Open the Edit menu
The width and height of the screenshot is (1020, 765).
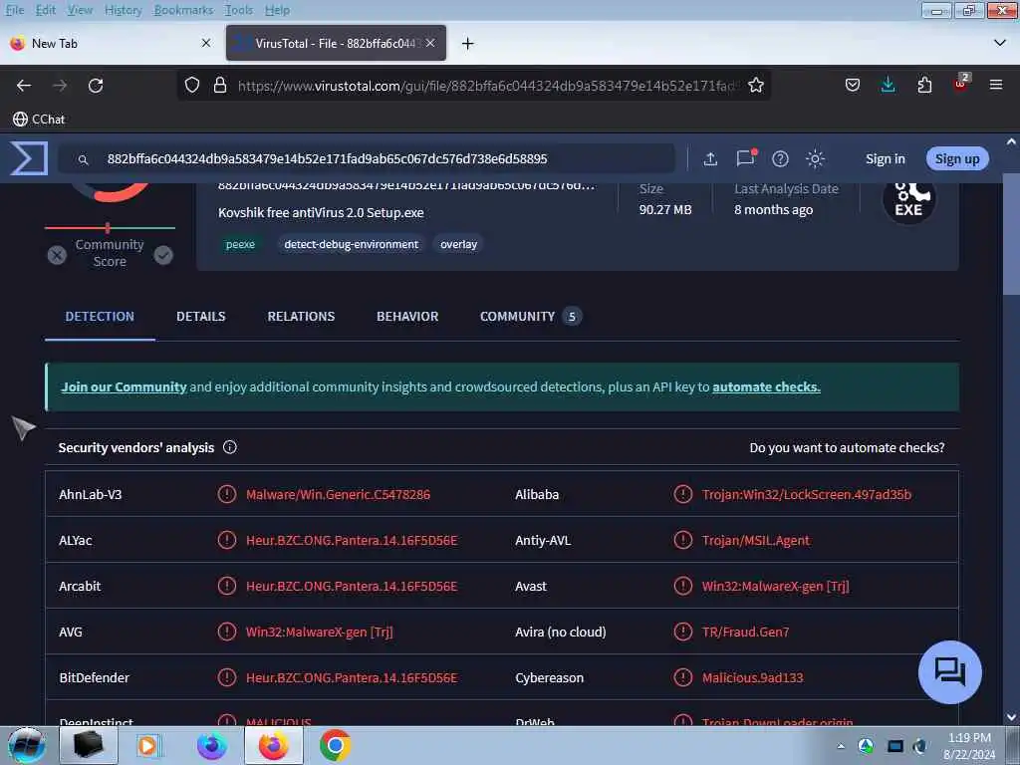(46, 10)
